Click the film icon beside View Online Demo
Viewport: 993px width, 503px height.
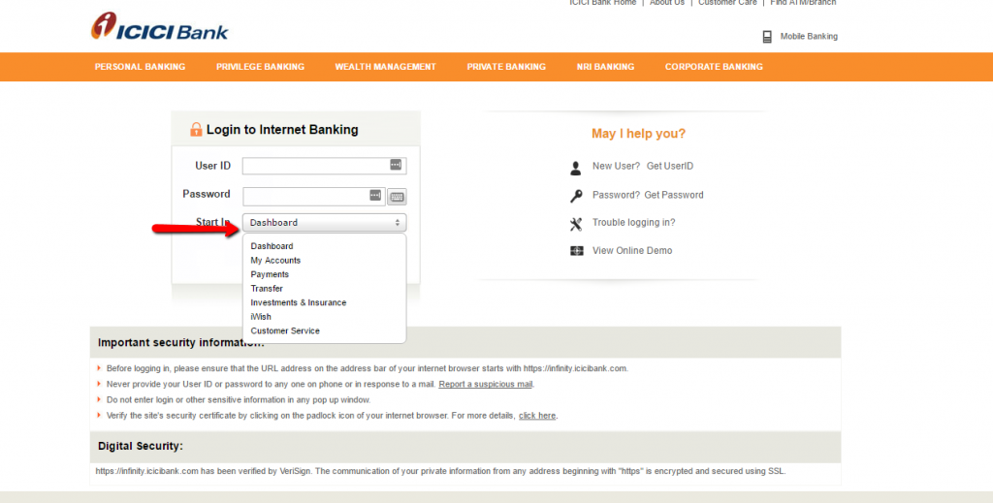point(576,251)
